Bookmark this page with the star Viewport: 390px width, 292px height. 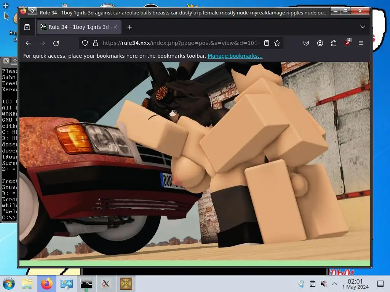(x=277, y=43)
